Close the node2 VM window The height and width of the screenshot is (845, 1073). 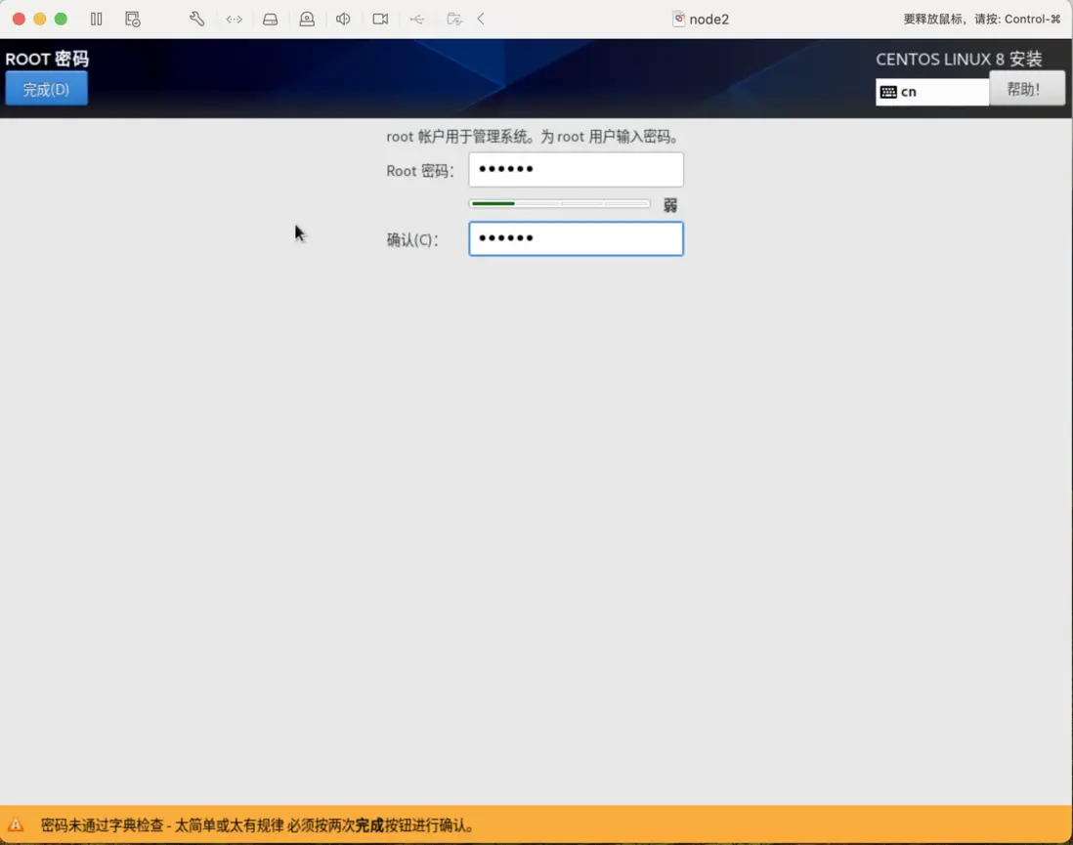click(20, 20)
